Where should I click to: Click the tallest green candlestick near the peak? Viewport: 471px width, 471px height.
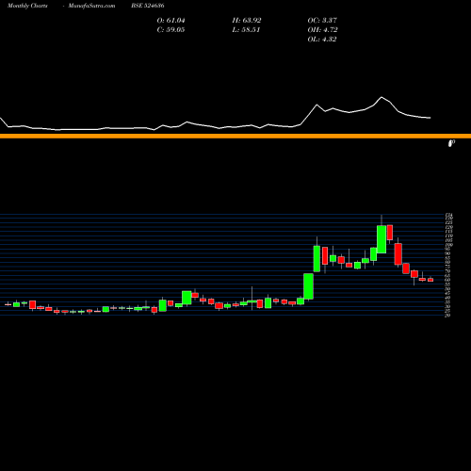[382, 239]
